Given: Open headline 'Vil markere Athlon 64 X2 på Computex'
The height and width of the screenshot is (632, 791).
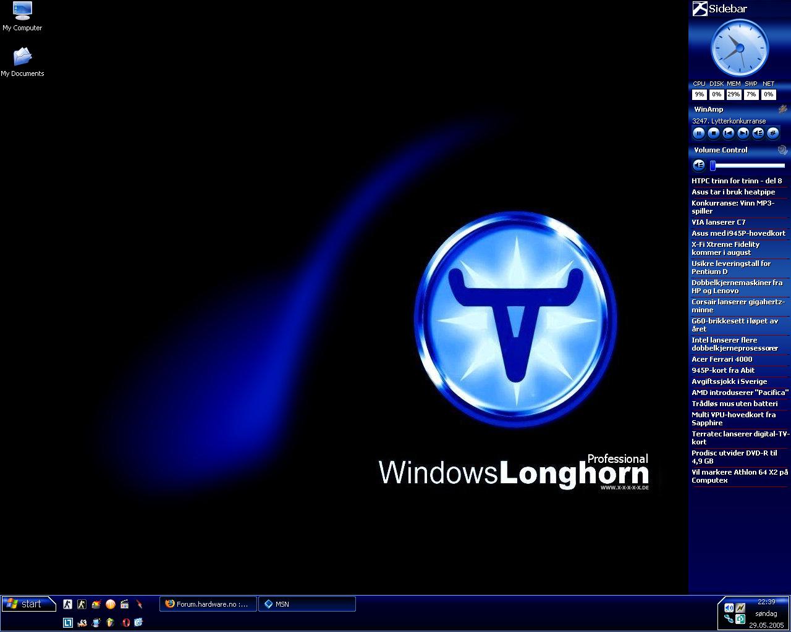Looking at the screenshot, I should [740, 476].
